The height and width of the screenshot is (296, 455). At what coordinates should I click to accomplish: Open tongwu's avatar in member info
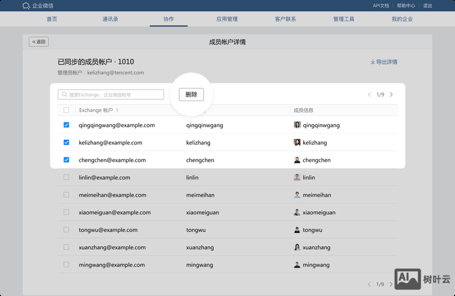297,230
